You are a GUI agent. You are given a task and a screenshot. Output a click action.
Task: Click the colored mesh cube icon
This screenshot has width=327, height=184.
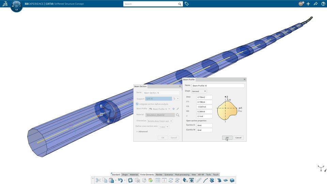[151, 180]
